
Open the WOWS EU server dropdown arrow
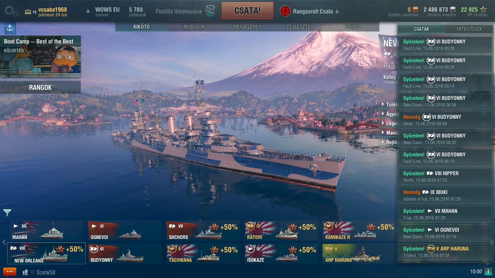(x=88, y=11)
